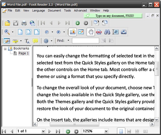Open info icon dropdown arrow
The width and height of the screenshot is (161, 135).
click(51, 41)
